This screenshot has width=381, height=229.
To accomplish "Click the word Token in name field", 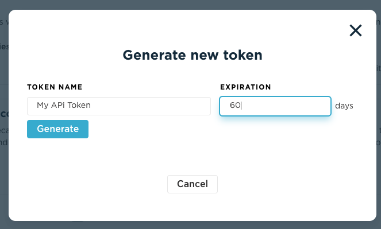I will pos(79,105).
